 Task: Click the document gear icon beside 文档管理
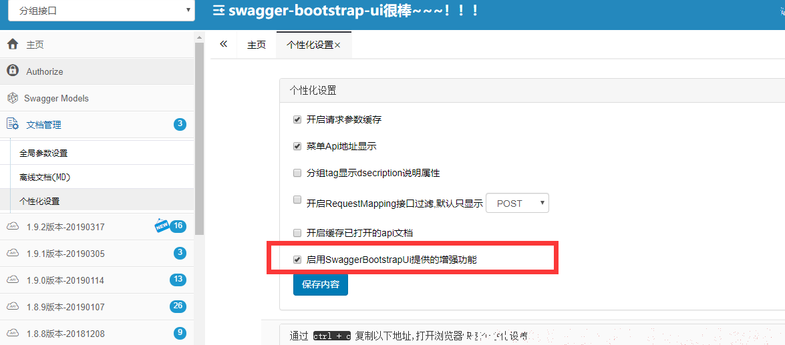click(13, 124)
